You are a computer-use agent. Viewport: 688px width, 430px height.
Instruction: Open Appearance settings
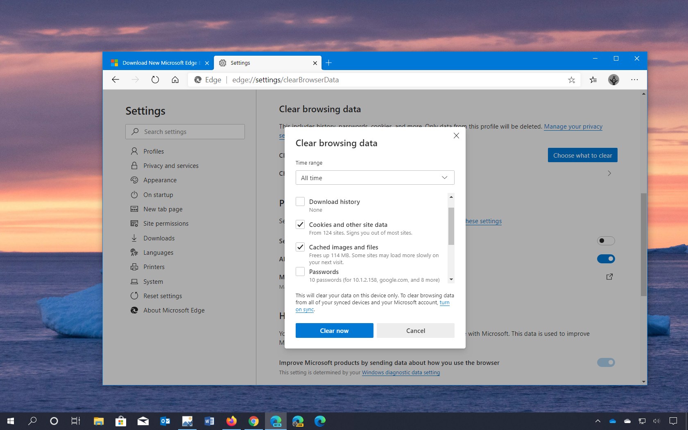pos(159,180)
